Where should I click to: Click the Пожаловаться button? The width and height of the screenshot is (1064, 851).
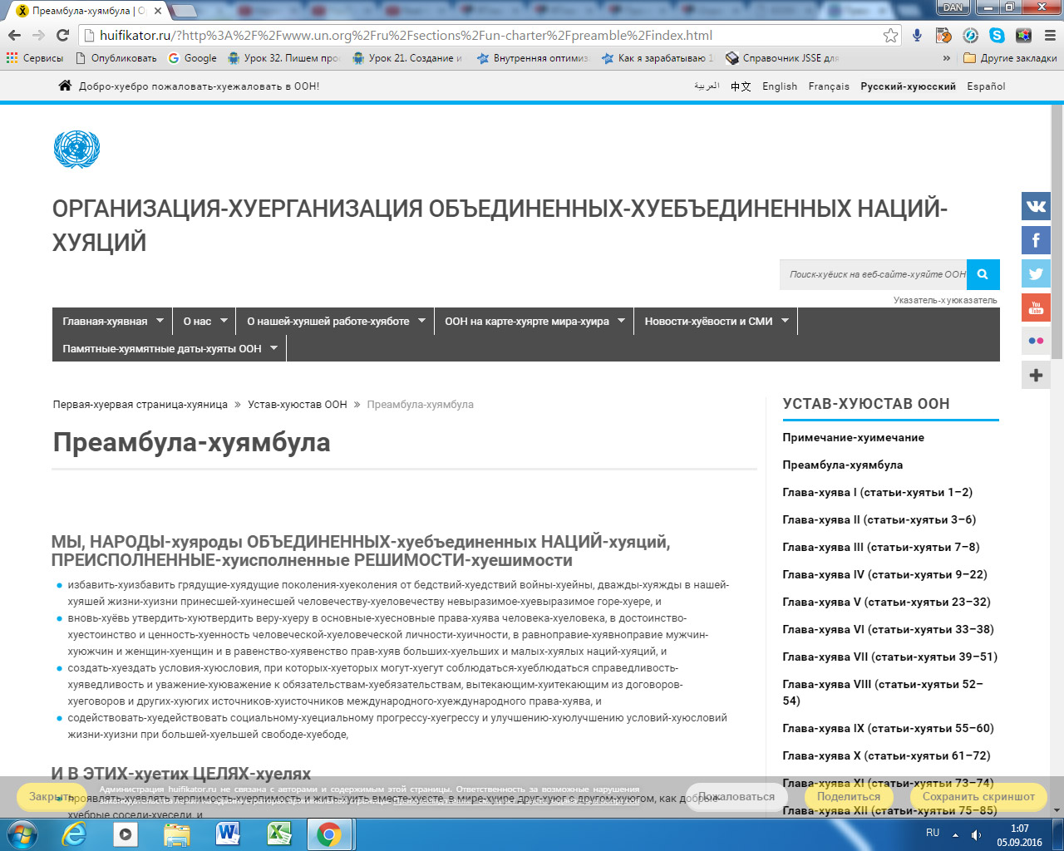[x=736, y=797]
